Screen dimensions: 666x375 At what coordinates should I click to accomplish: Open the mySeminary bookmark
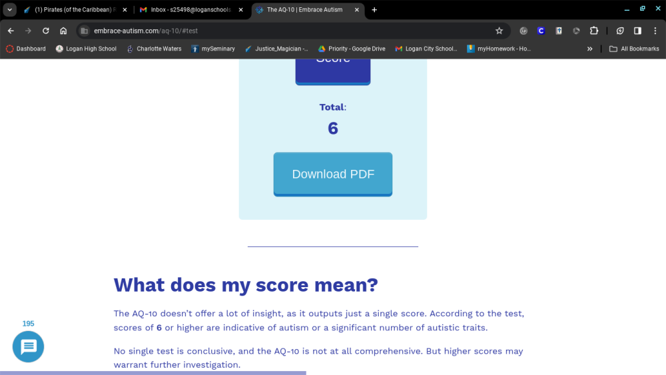click(x=213, y=49)
